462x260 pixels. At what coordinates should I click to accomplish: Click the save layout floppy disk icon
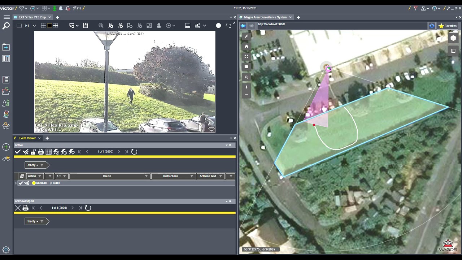point(86,26)
